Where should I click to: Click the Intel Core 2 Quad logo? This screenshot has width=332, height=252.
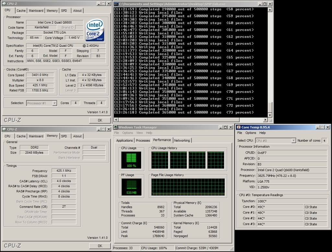pyautogui.click(x=95, y=30)
